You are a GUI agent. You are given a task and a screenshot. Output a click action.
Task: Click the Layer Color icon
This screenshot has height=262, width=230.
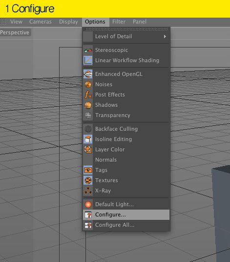click(88, 149)
